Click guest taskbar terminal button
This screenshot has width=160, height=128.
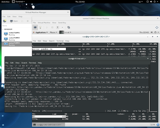click(48, 125)
